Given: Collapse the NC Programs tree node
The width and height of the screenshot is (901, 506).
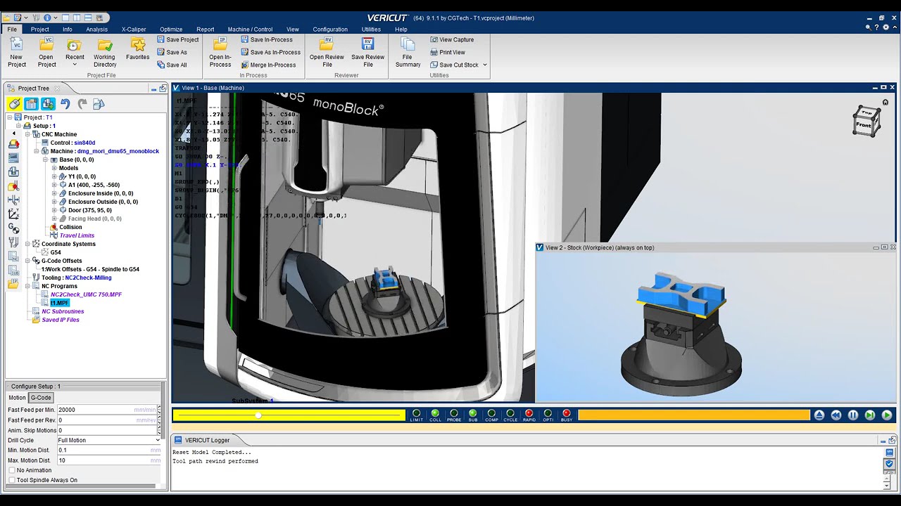Looking at the screenshot, I should tap(28, 286).
